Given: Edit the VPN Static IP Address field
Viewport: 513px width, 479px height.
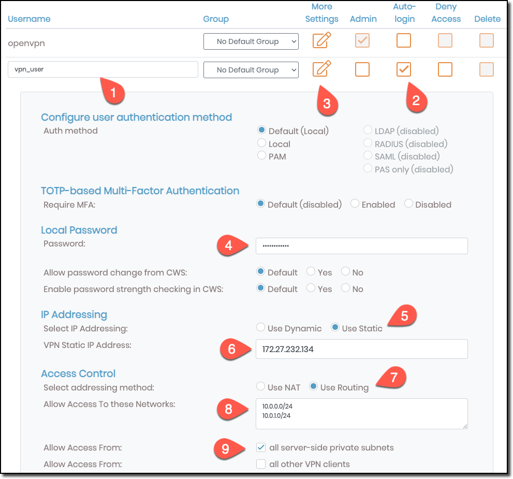Looking at the screenshot, I should [361, 349].
